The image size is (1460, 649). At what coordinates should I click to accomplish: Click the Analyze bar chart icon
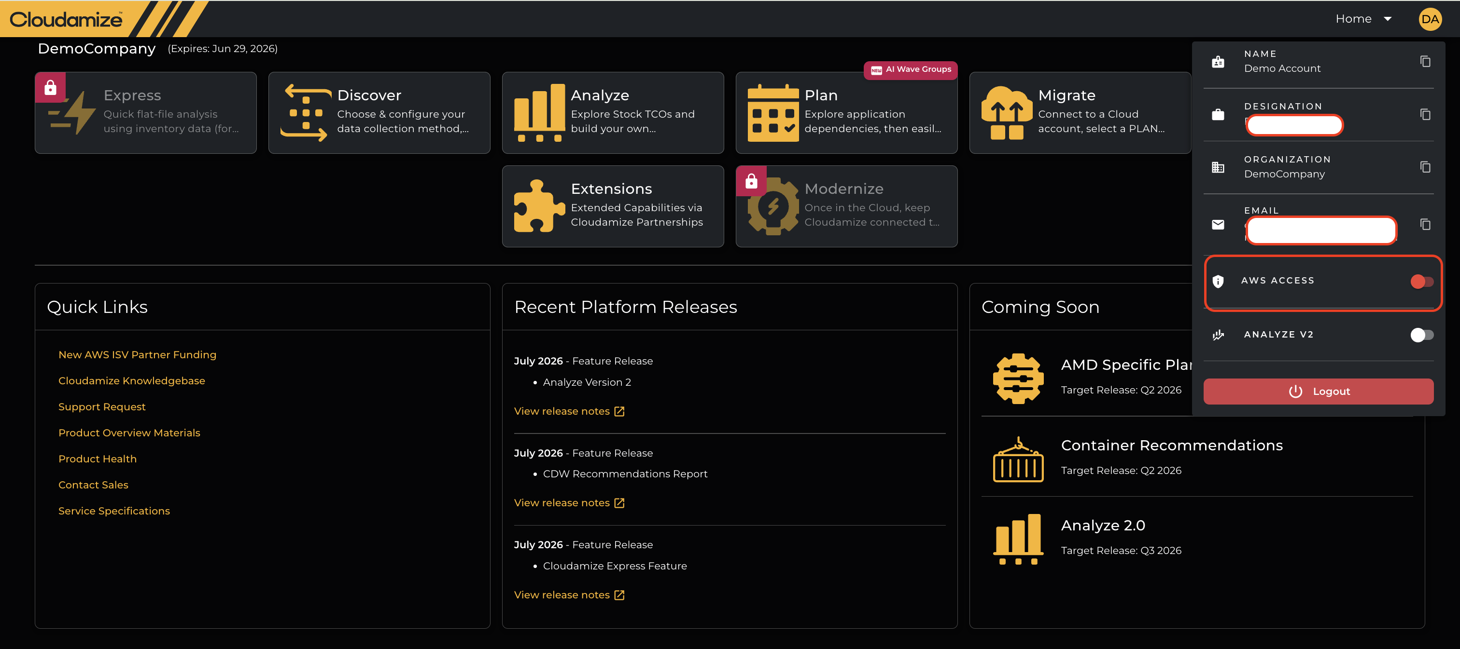pos(540,113)
